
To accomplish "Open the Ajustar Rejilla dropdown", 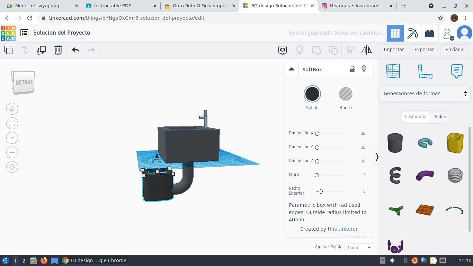I will point(359,247).
